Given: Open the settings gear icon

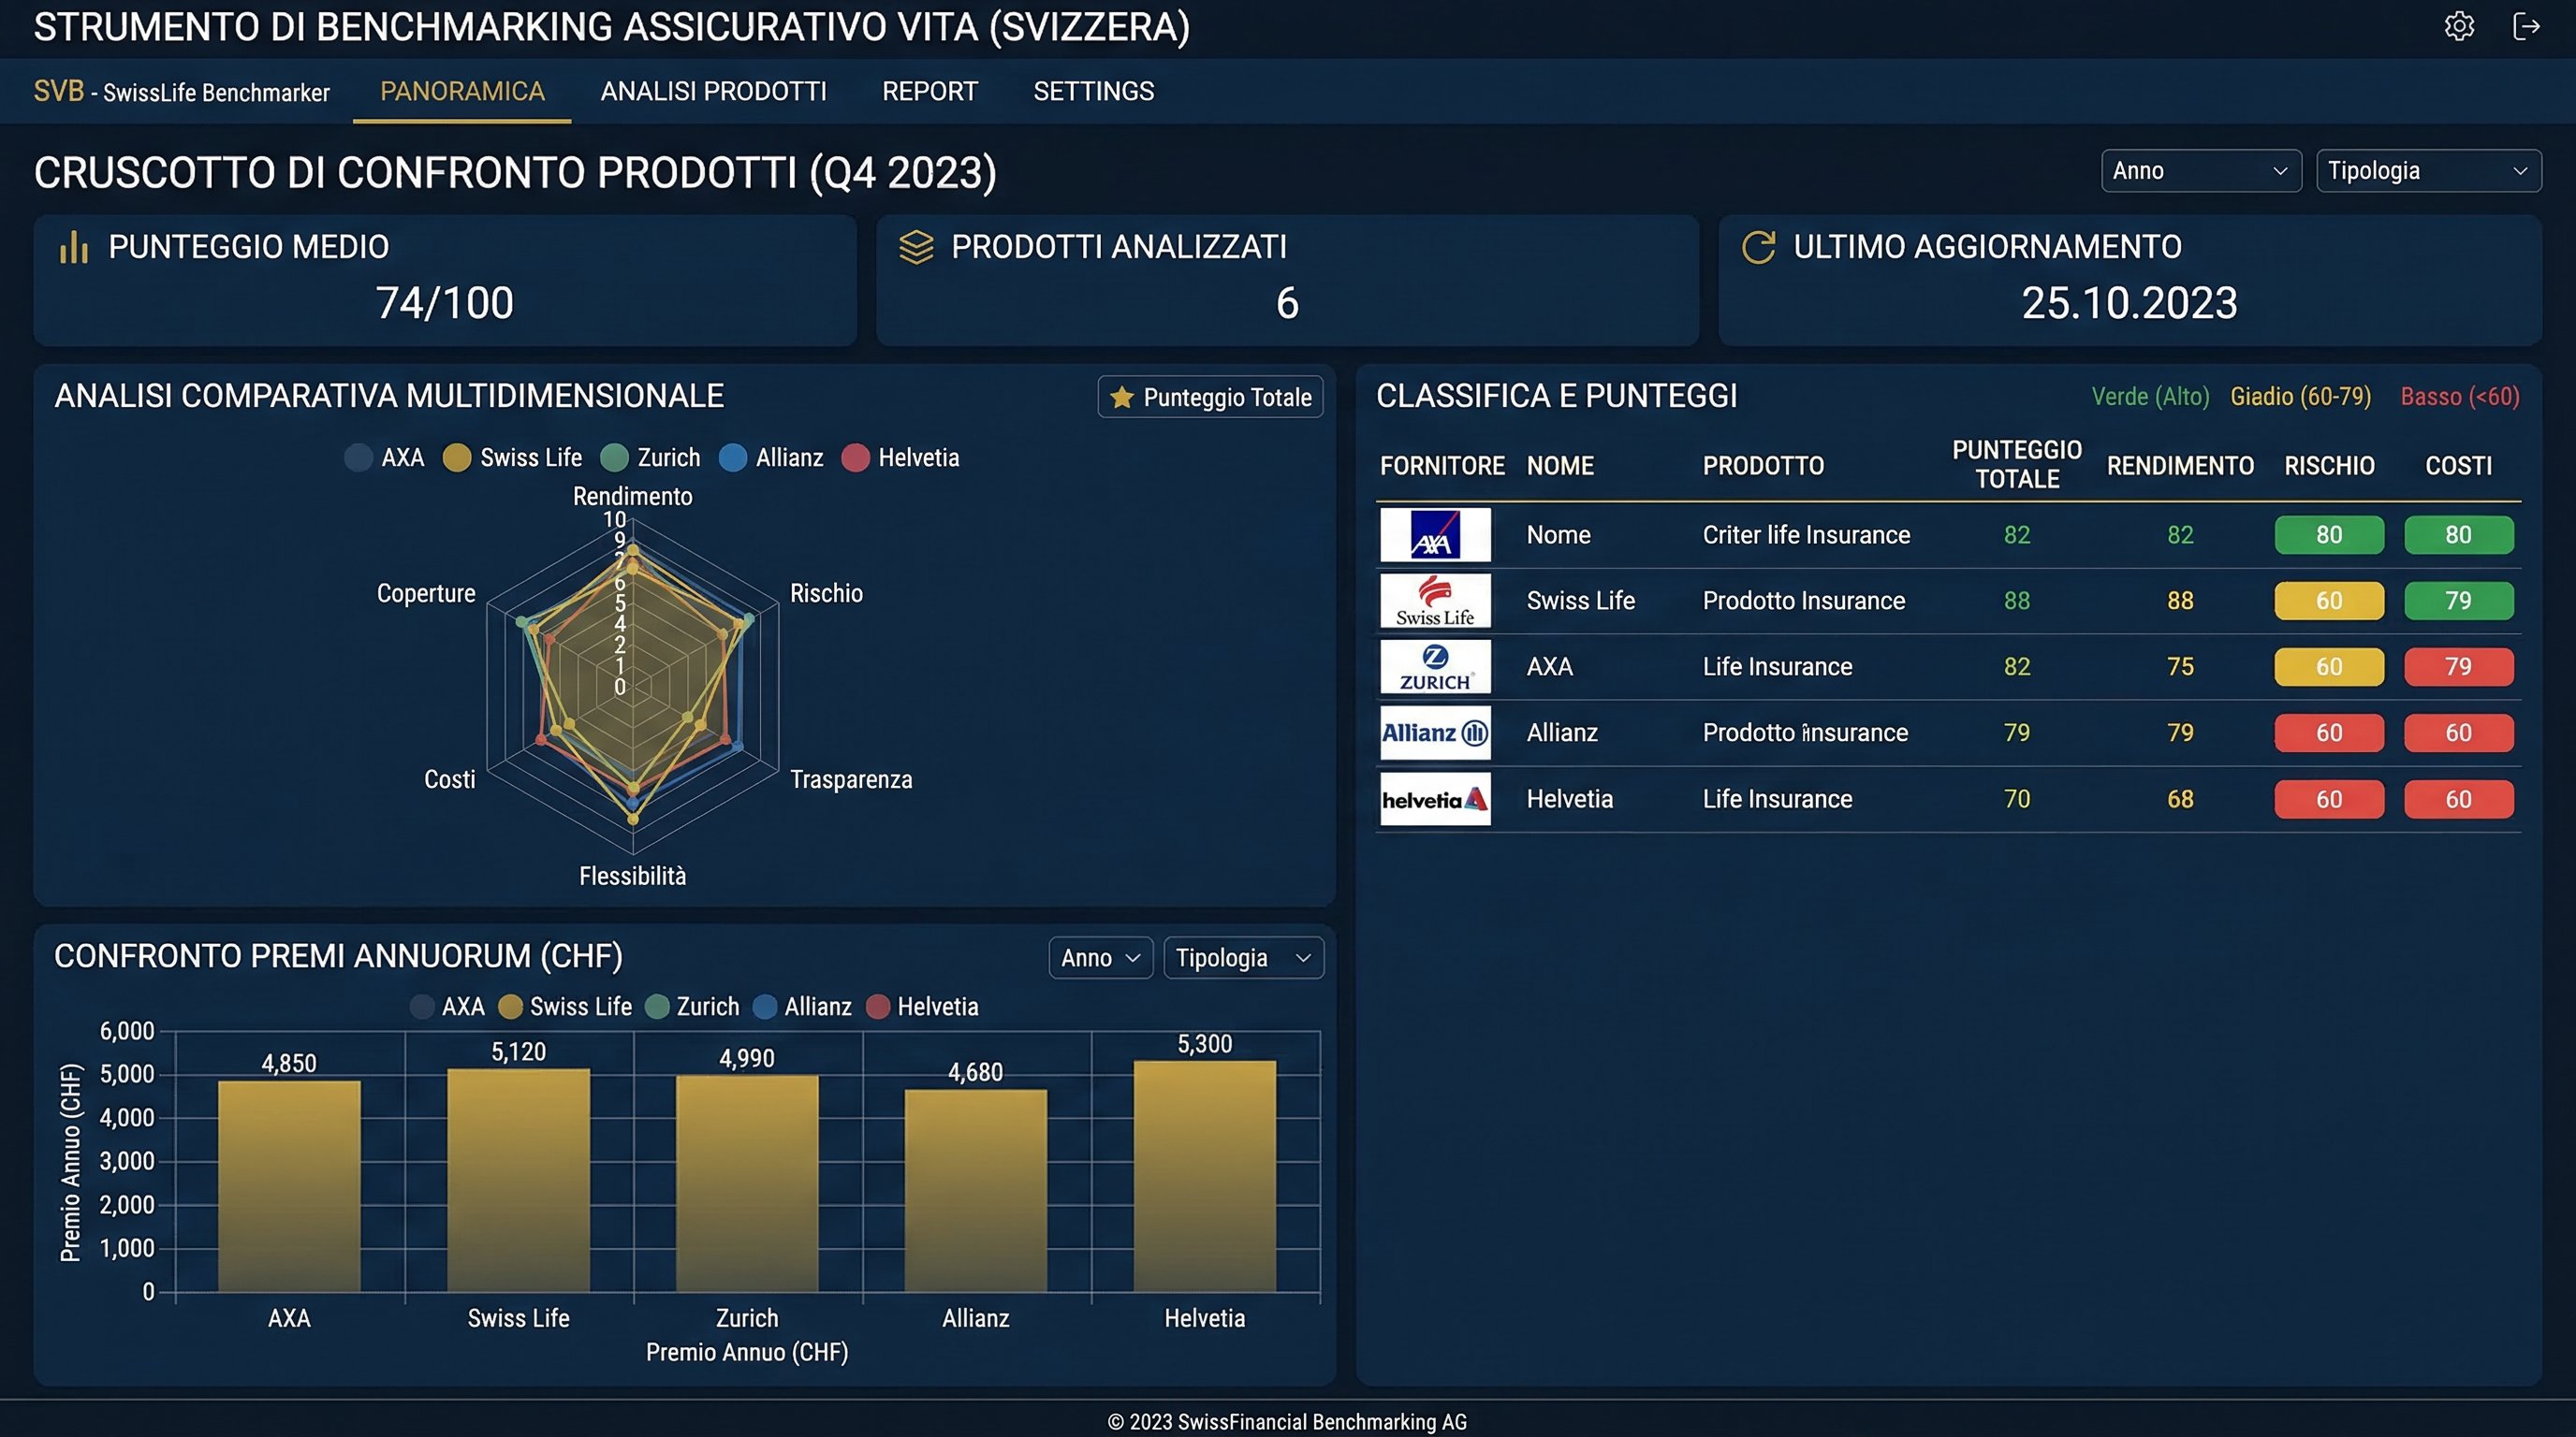Looking at the screenshot, I should 2459,26.
